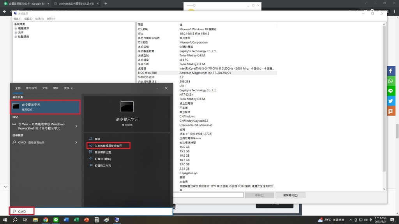
Task: Launch Excel from the taskbar
Action: click(x=76, y=220)
